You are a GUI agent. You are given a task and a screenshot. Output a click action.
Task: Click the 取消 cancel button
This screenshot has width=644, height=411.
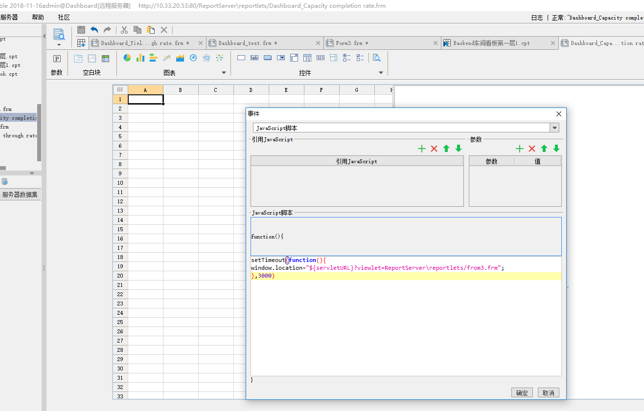[549, 393]
